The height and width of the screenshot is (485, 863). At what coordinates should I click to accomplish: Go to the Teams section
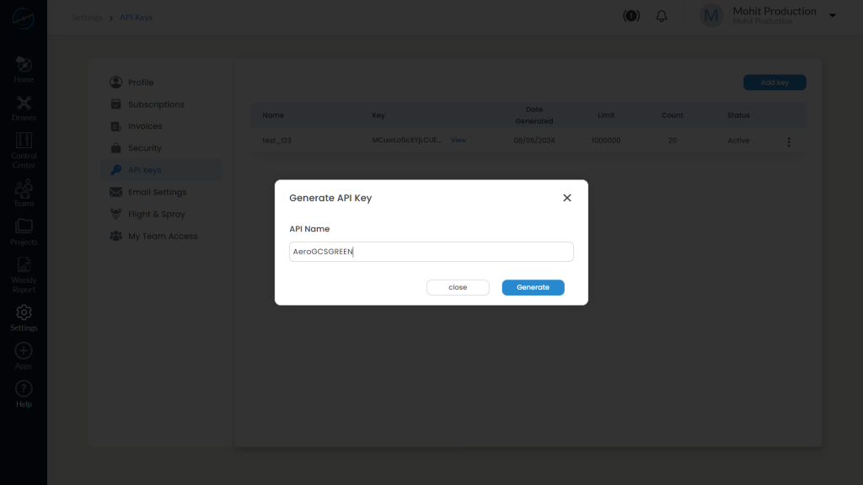point(23,189)
